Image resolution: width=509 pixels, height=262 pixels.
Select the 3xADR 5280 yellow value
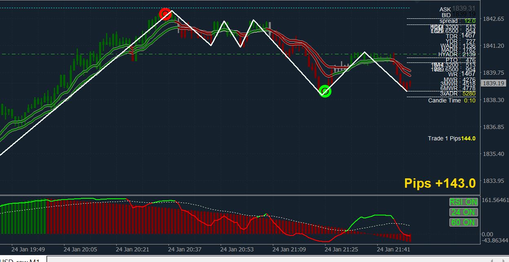tap(469, 93)
